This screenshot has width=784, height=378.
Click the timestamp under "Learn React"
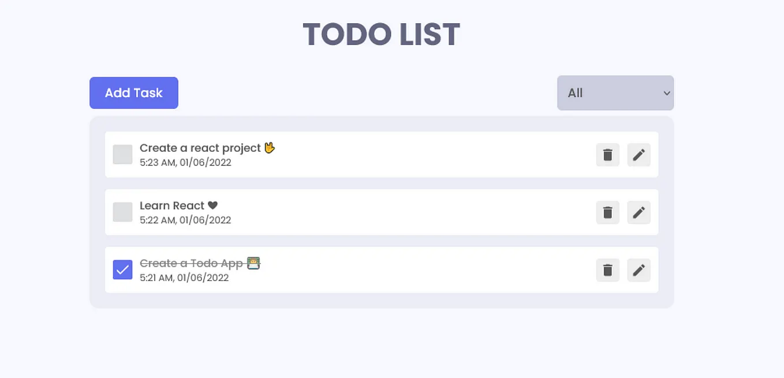[185, 220]
